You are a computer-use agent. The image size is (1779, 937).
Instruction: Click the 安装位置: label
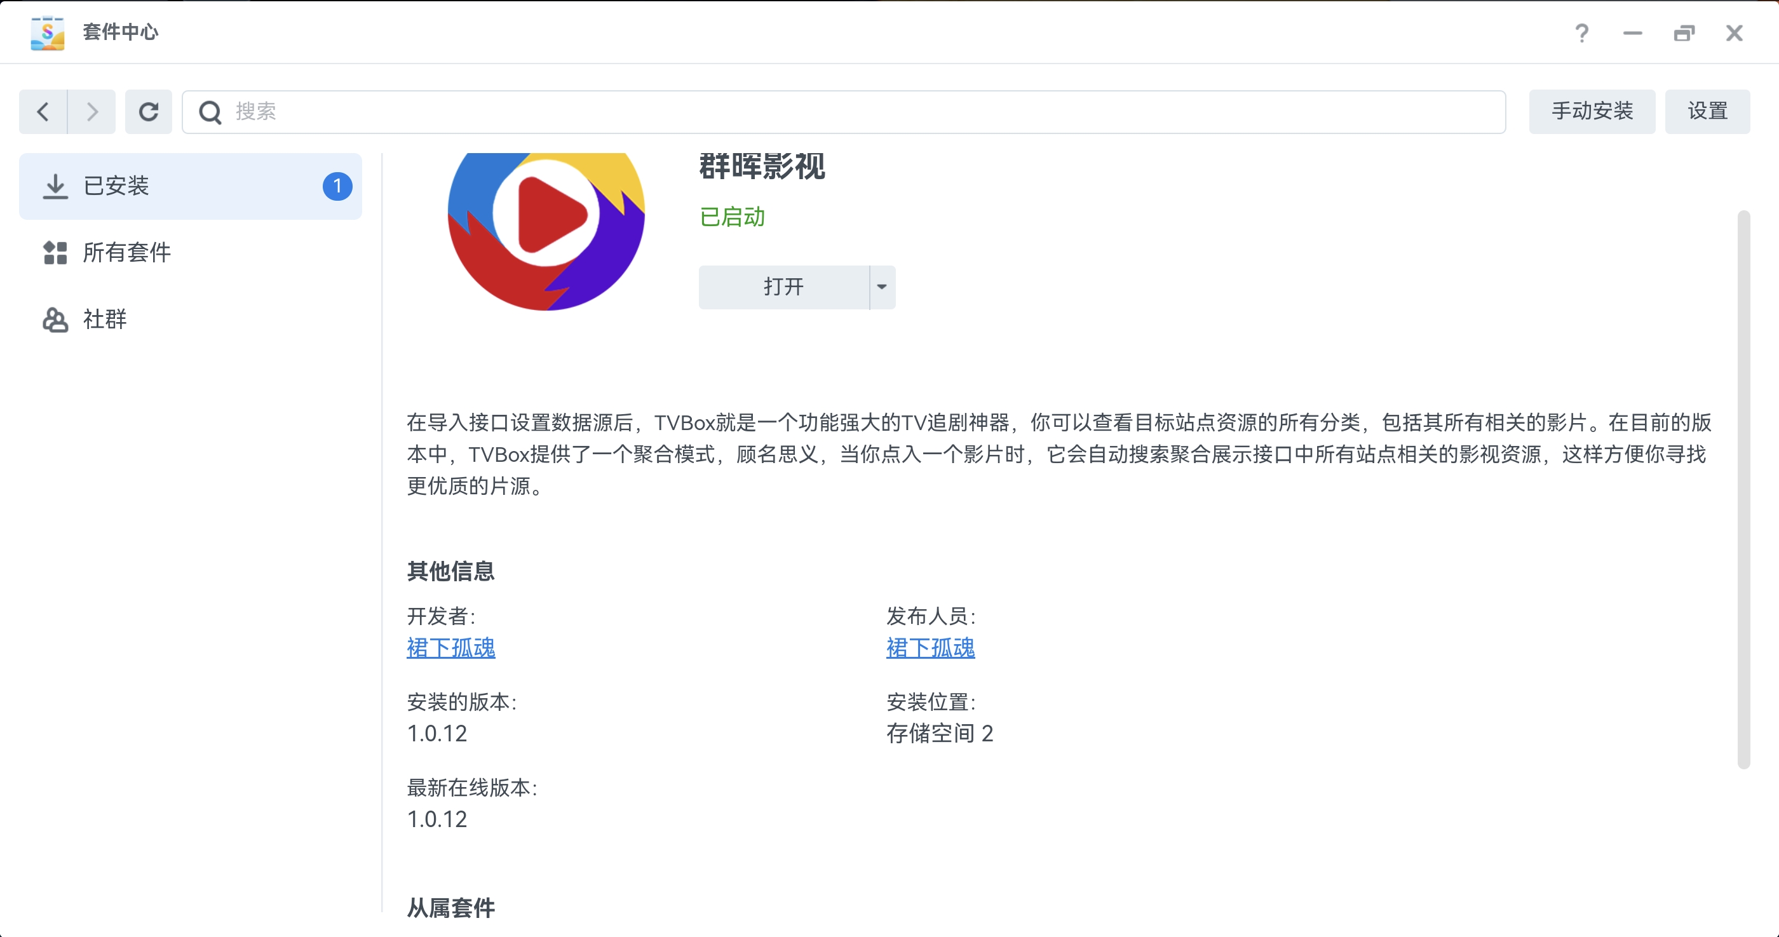click(x=931, y=702)
